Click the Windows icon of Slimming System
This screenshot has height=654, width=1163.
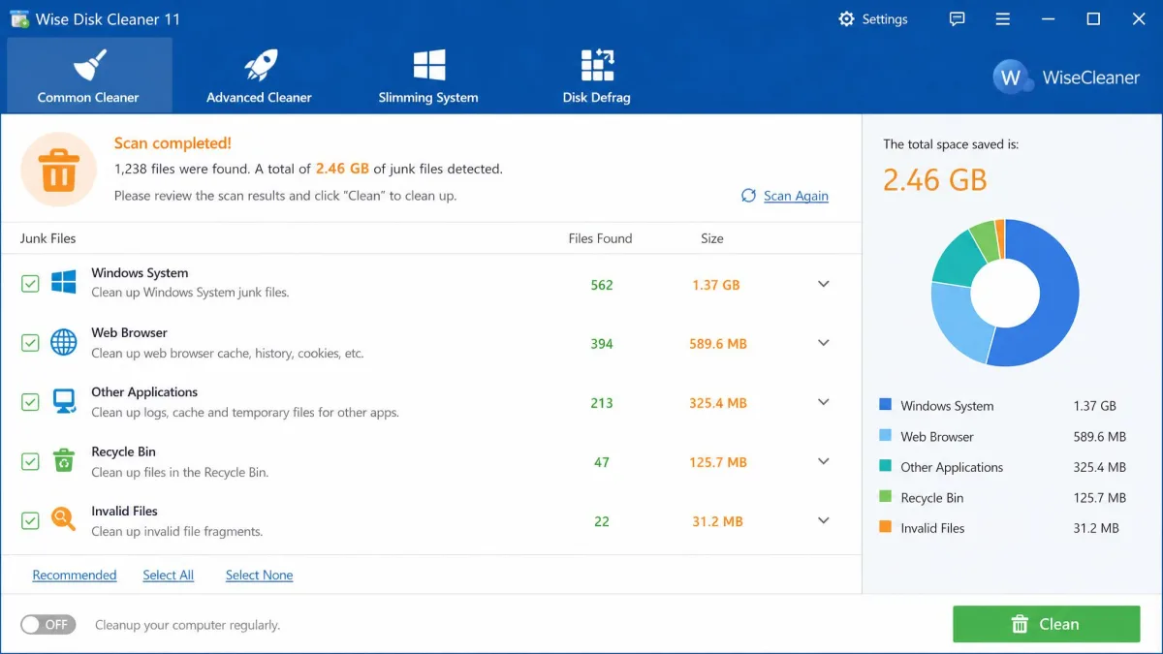[428, 65]
